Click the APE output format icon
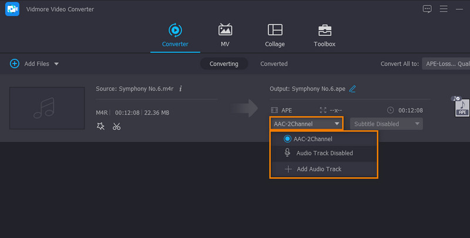 point(462,106)
